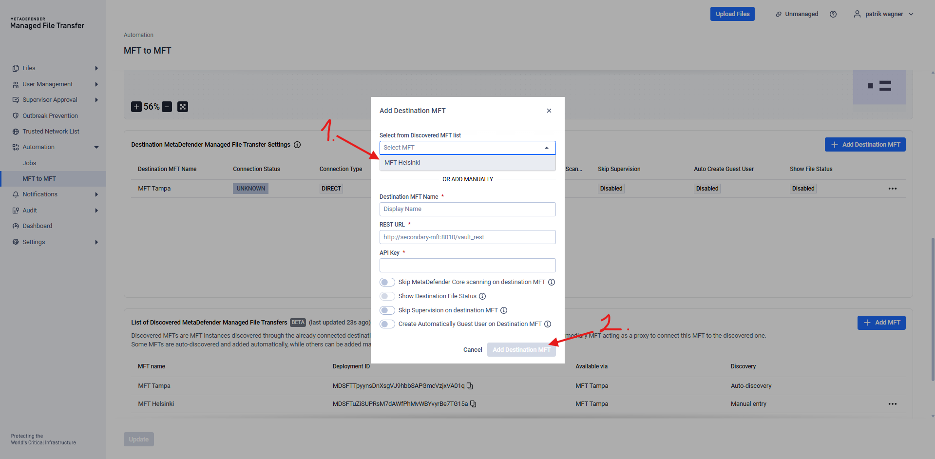Copy the MFT Tampa deployment ID
Screen dimensions: 935x459
[x=470, y=386]
